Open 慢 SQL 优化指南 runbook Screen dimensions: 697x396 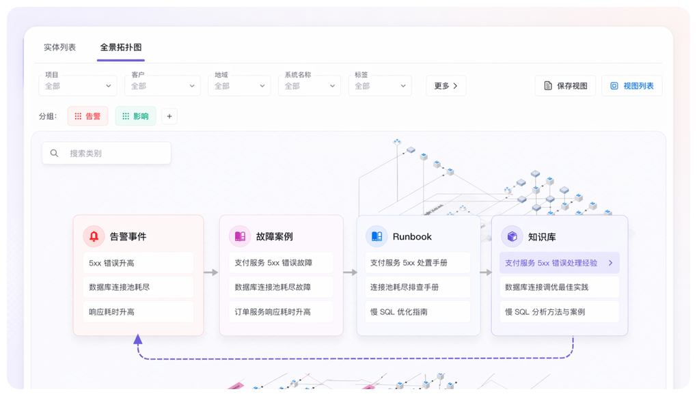[x=418, y=312]
